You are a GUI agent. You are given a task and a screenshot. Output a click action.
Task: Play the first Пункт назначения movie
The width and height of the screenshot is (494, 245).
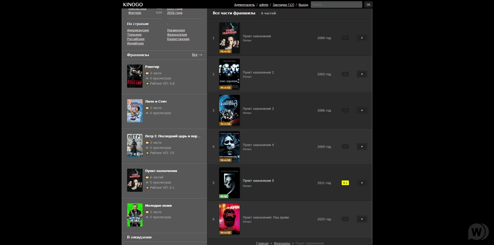pos(362,38)
